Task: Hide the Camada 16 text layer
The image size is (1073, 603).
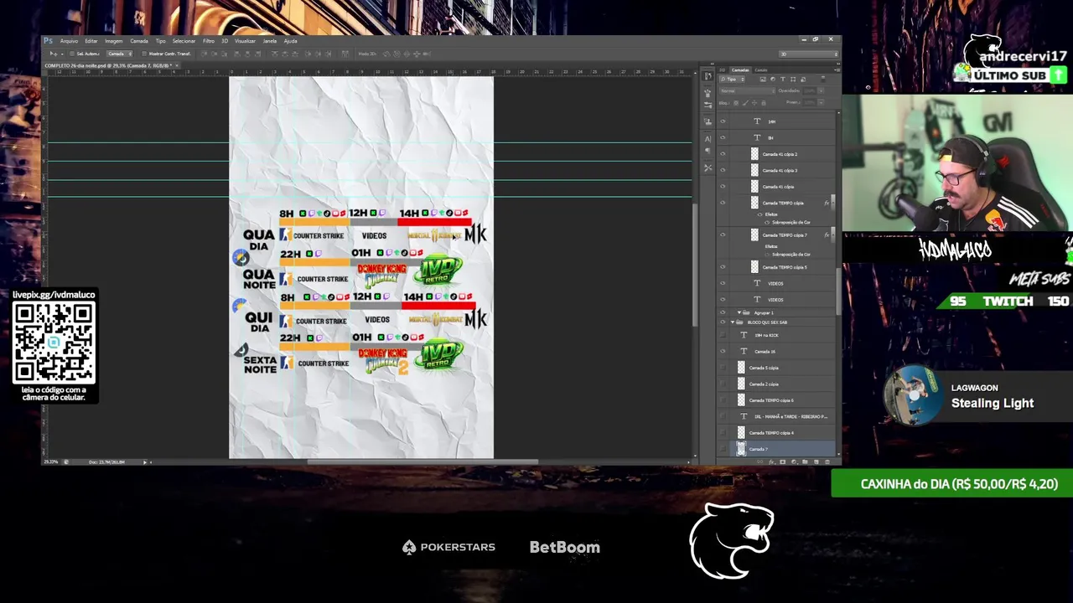Action: point(723,351)
